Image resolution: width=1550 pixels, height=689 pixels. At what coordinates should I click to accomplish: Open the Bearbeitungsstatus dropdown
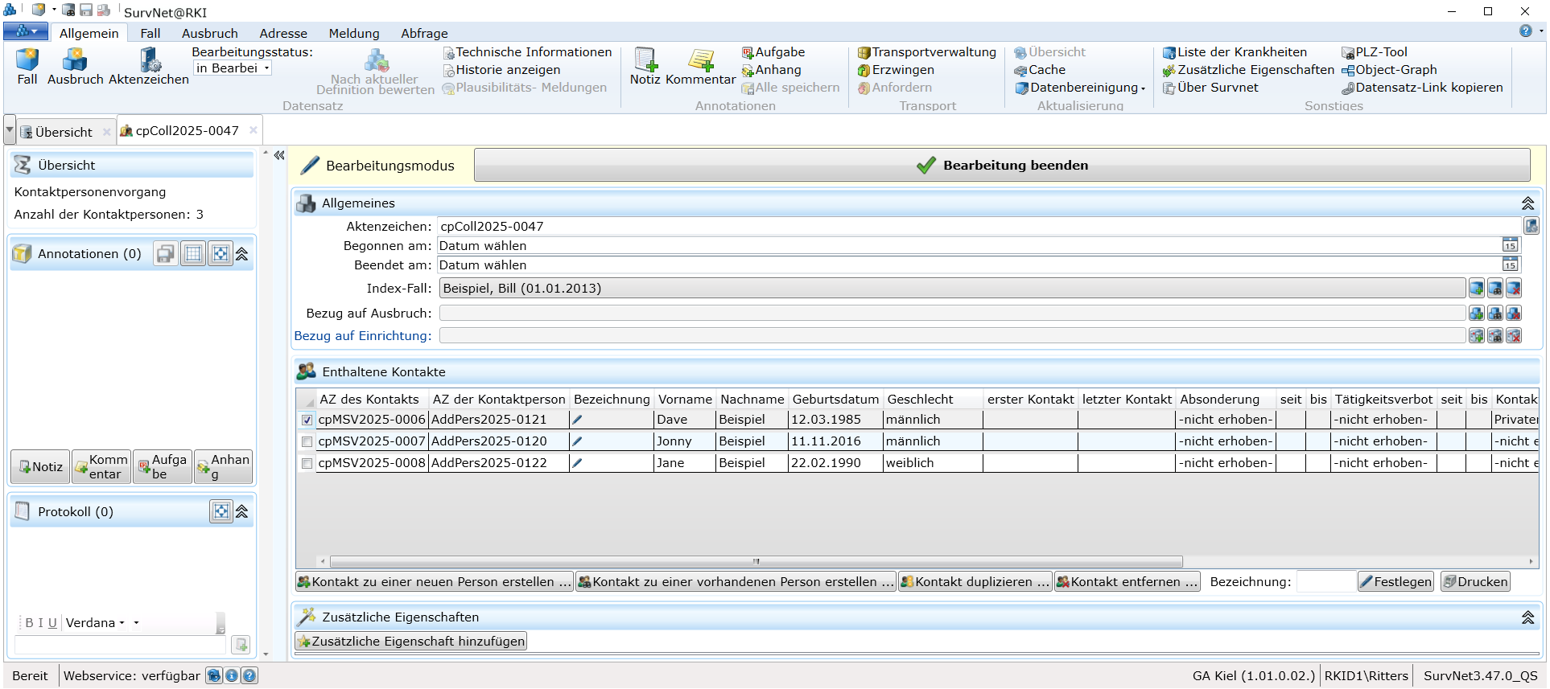tap(266, 68)
